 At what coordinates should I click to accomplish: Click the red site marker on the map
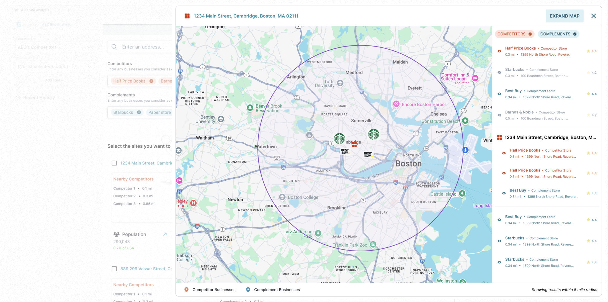pos(354,144)
